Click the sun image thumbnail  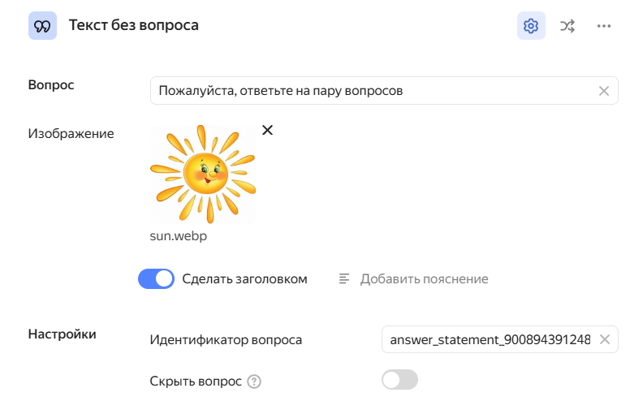(203, 175)
